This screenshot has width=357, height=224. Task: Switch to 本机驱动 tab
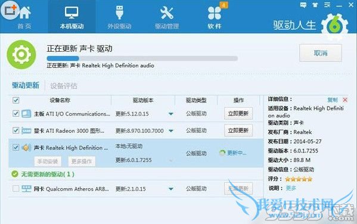(72, 17)
